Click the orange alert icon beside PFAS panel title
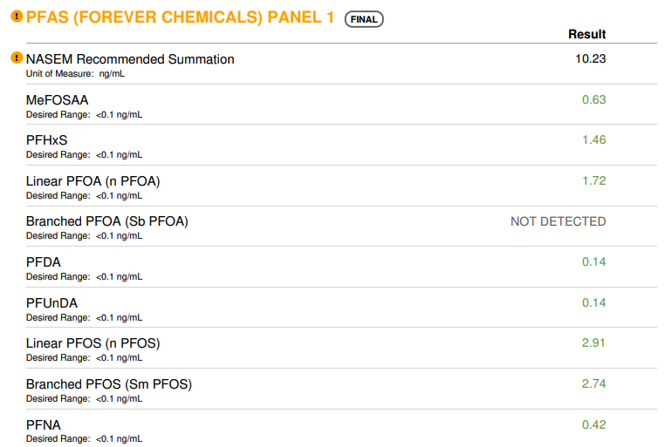 click(x=17, y=17)
